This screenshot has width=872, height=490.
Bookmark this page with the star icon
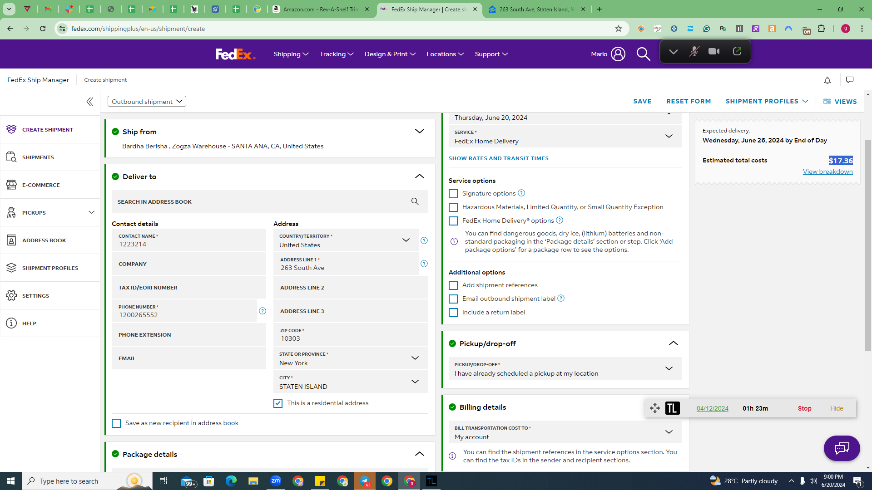(619, 29)
